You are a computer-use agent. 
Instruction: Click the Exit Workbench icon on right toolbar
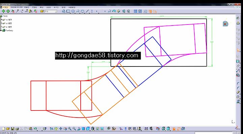pos(238,23)
